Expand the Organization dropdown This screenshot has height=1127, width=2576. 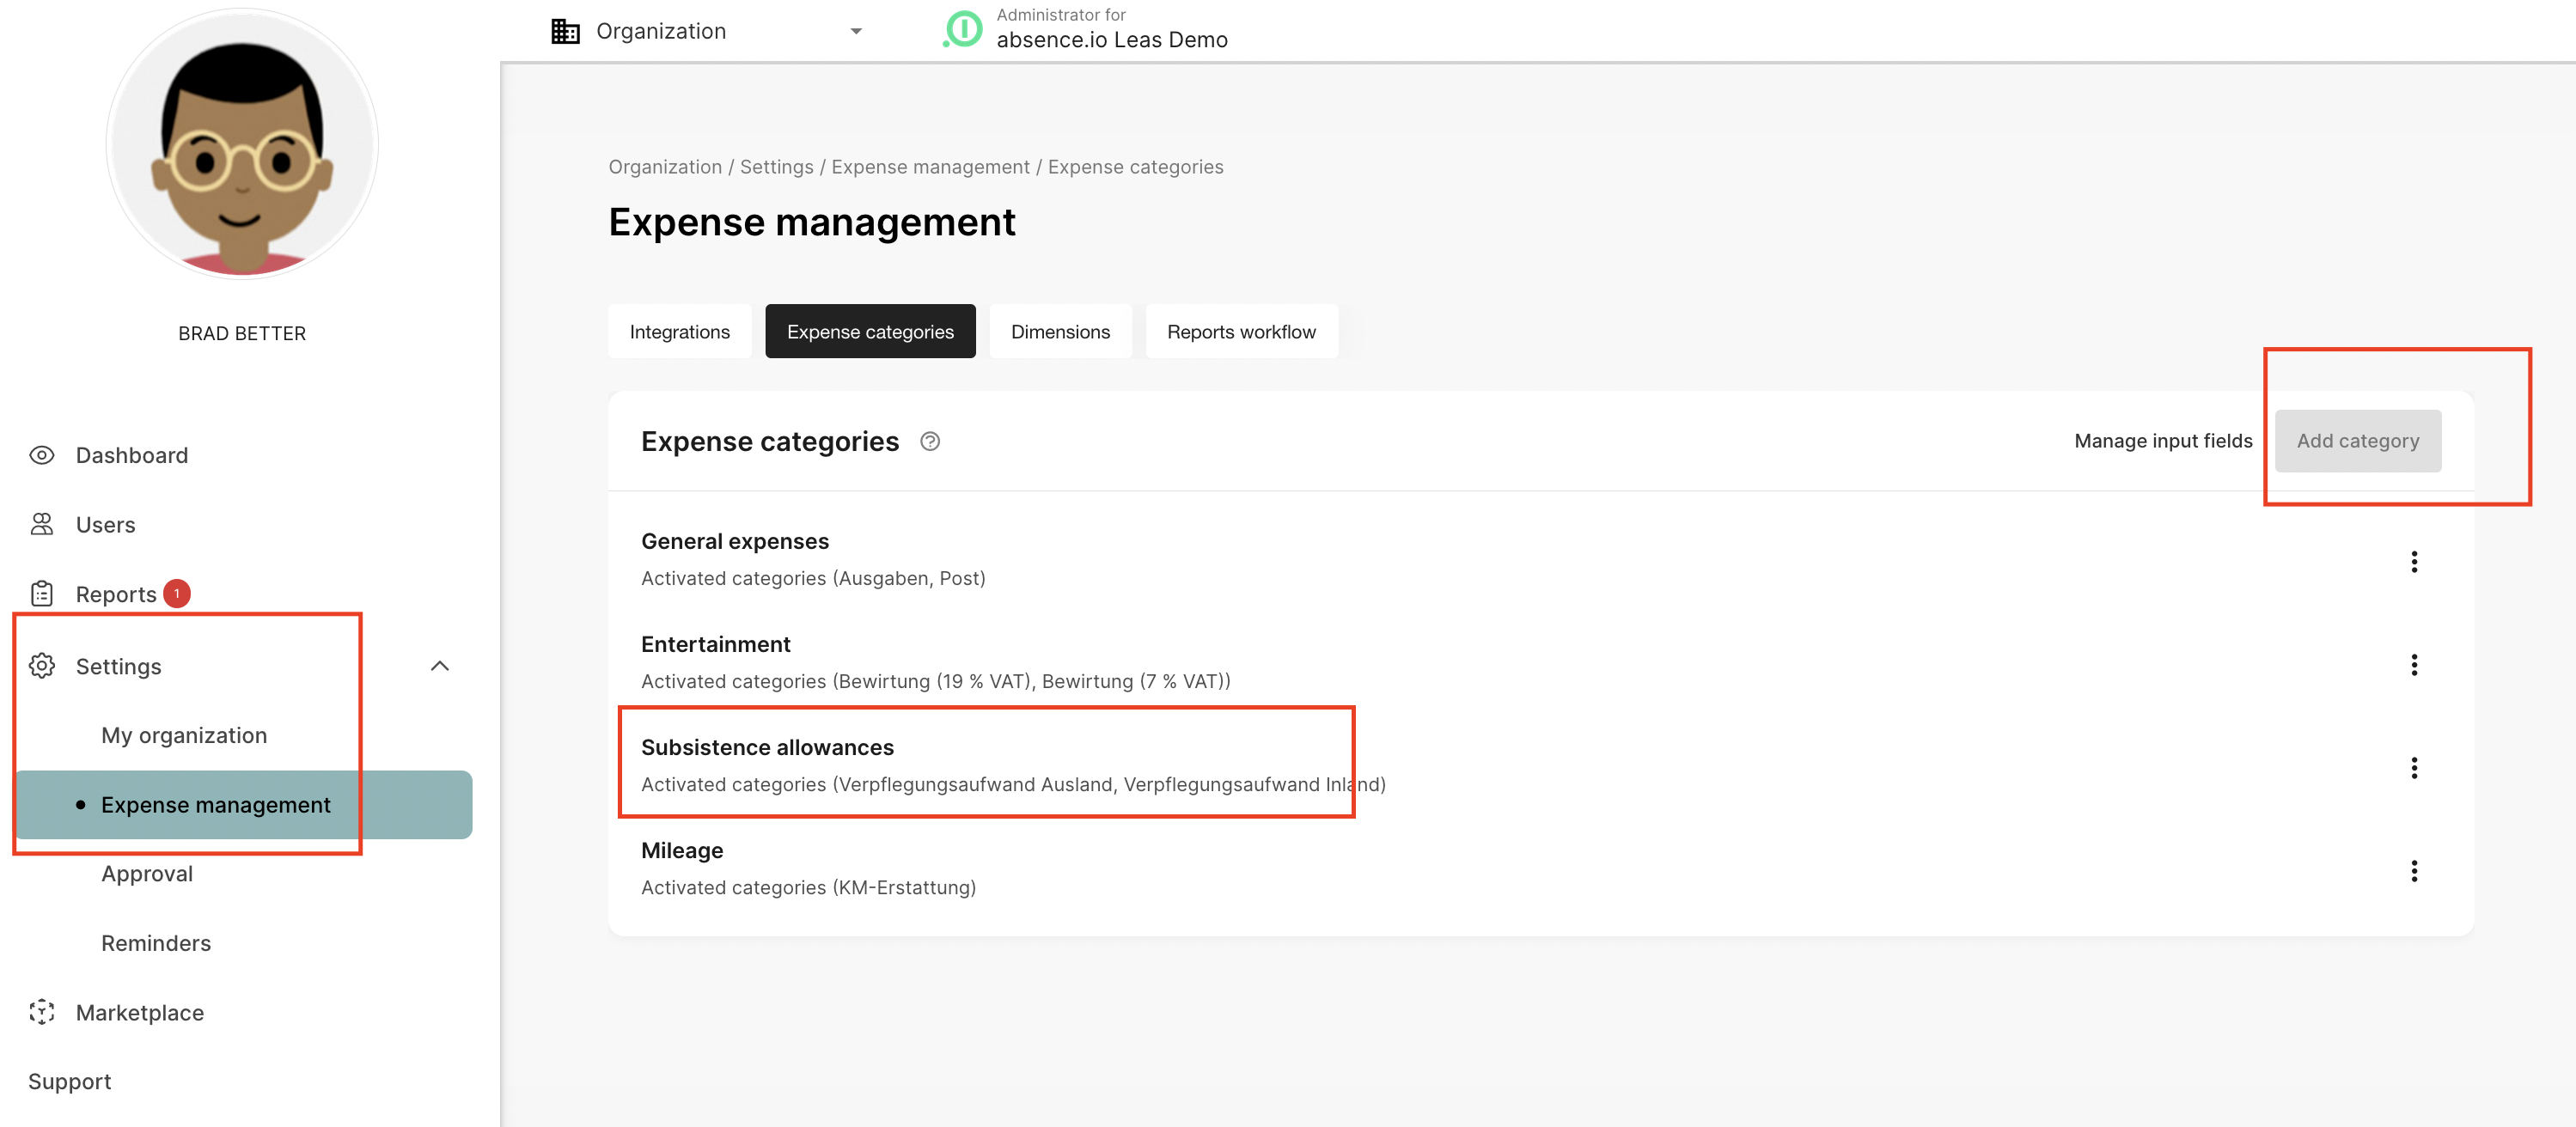(855, 31)
